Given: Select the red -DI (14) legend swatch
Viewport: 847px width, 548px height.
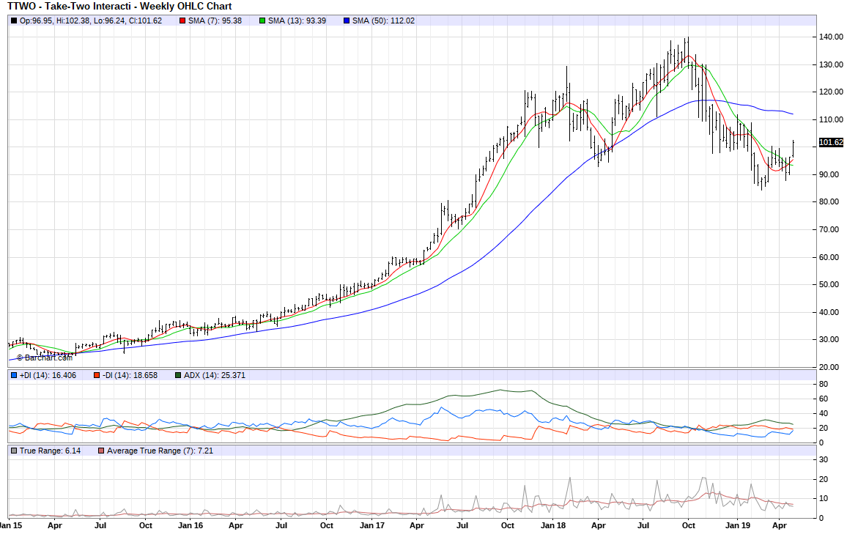Looking at the screenshot, I should (97, 375).
